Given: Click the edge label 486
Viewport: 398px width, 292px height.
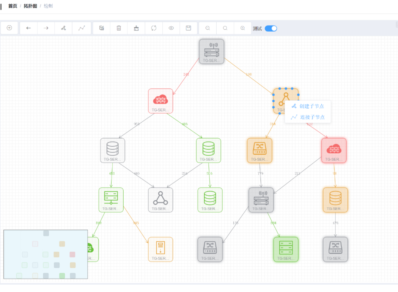Looking at the screenshot, I should [185, 124].
